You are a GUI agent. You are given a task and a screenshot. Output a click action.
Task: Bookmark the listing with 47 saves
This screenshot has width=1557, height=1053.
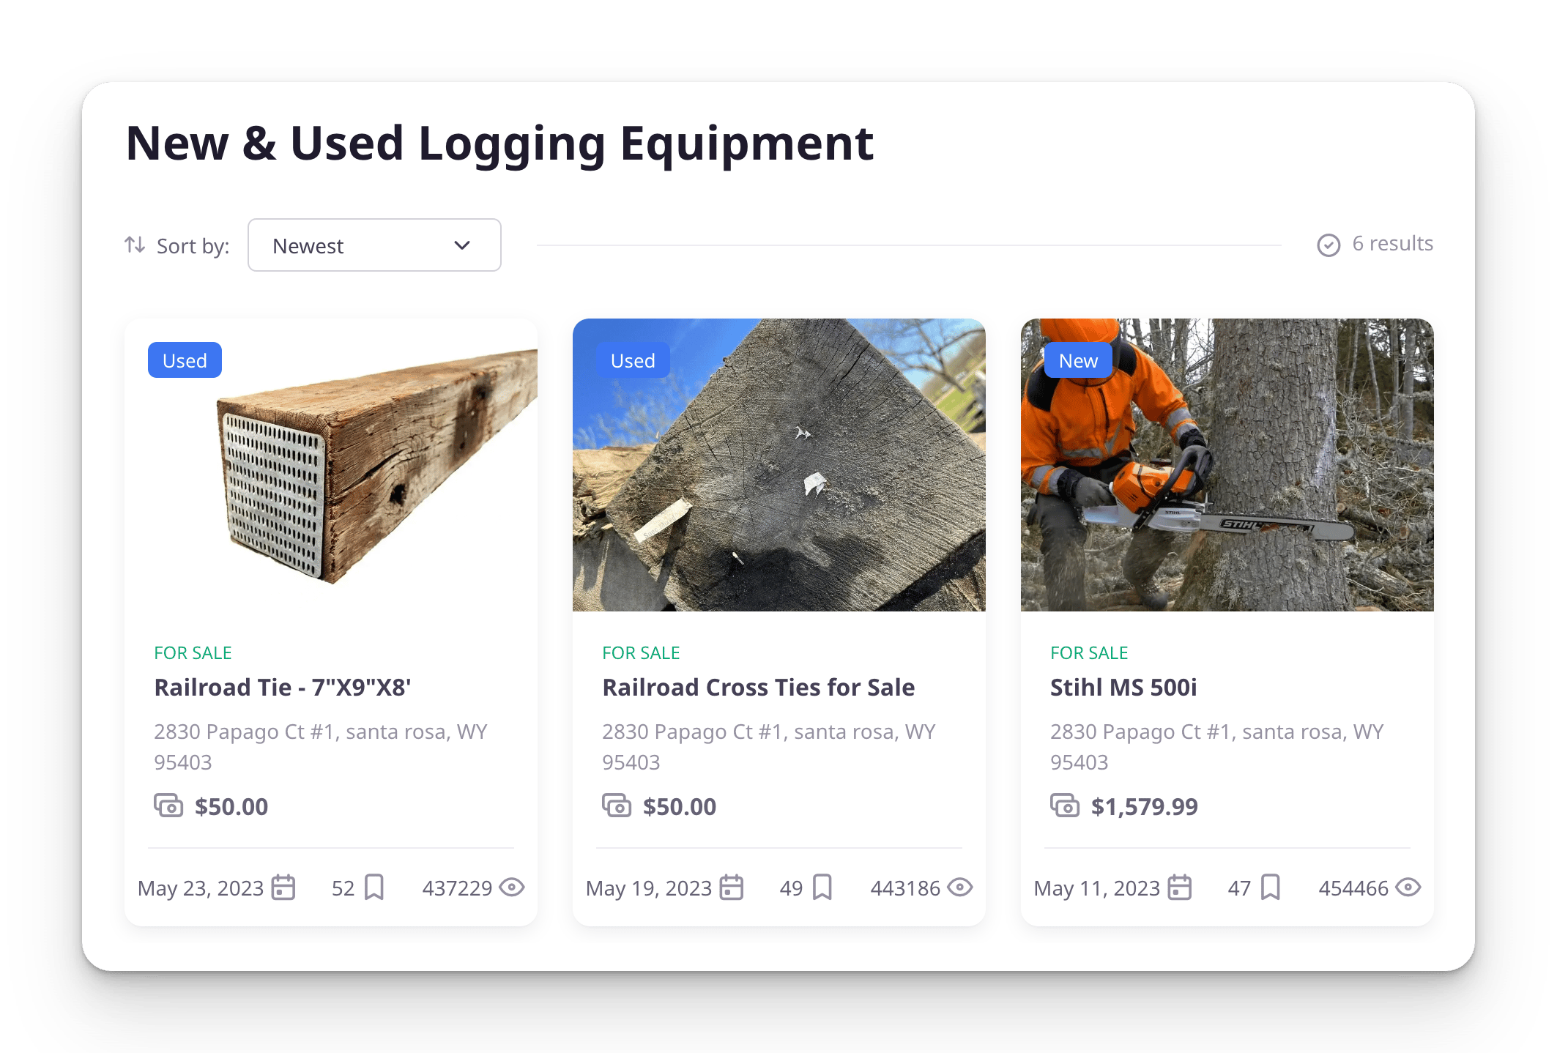click(1271, 888)
